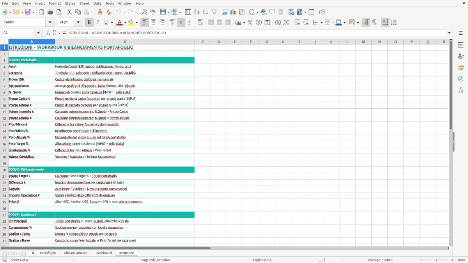The width and height of the screenshot is (468, 263).
Task: Open sidebar Navigator compass icon
Action: [x=461, y=79]
